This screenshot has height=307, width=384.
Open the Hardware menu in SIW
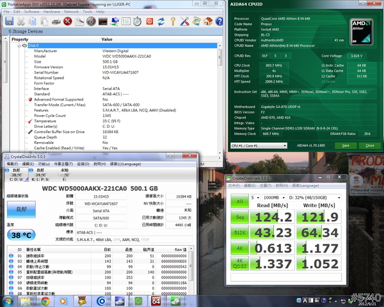click(52, 12)
